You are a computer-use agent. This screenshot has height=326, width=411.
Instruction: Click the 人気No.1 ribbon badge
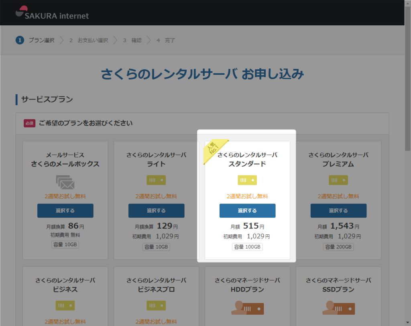click(214, 150)
